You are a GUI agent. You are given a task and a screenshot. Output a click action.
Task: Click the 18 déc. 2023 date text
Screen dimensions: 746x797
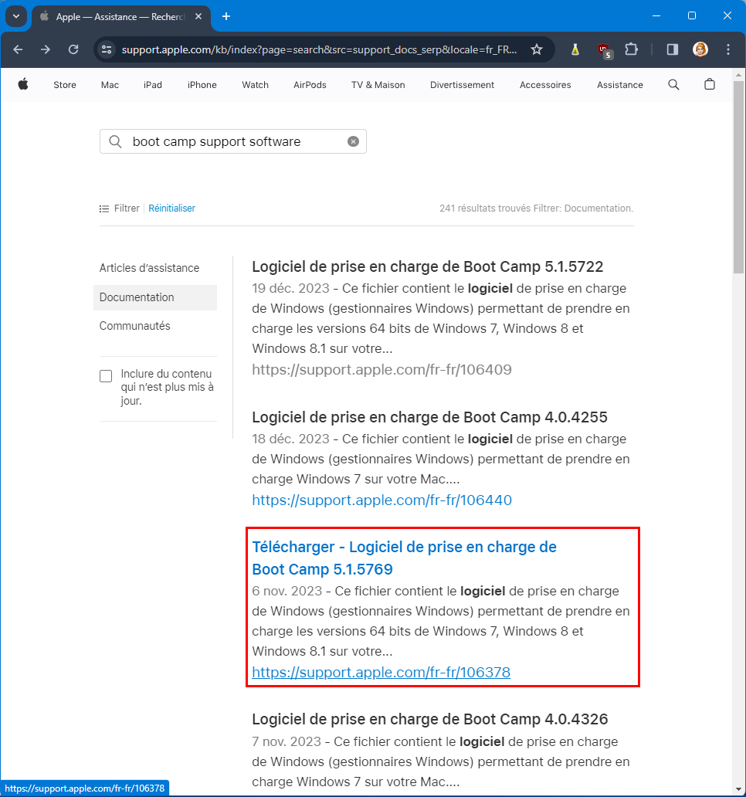pyautogui.click(x=290, y=439)
